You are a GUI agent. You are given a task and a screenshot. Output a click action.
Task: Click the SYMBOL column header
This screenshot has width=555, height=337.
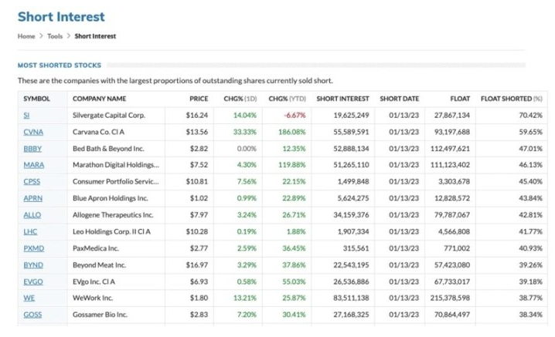[36, 99]
